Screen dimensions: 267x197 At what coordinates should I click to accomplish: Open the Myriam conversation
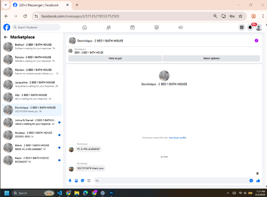(x=32, y=72)
